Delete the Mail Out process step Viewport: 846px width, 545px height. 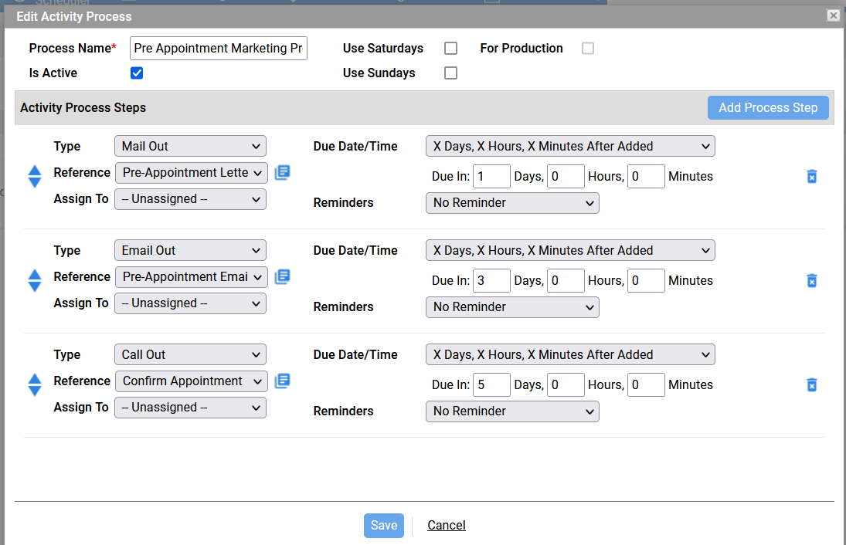[x=811, y=176]
